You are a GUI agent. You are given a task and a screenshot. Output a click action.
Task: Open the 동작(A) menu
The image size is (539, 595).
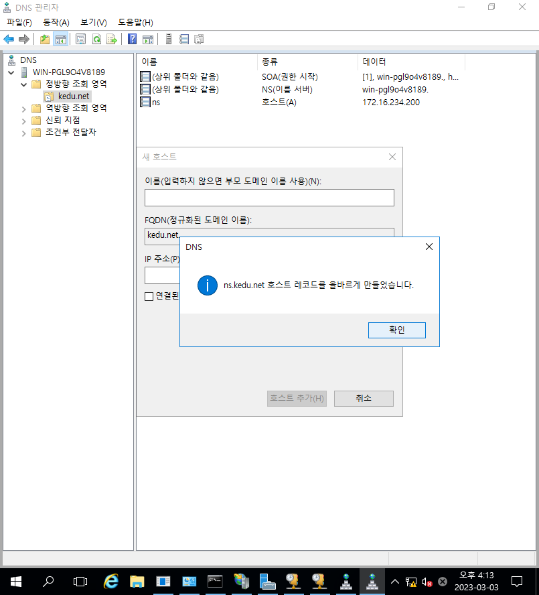point(56,22)
